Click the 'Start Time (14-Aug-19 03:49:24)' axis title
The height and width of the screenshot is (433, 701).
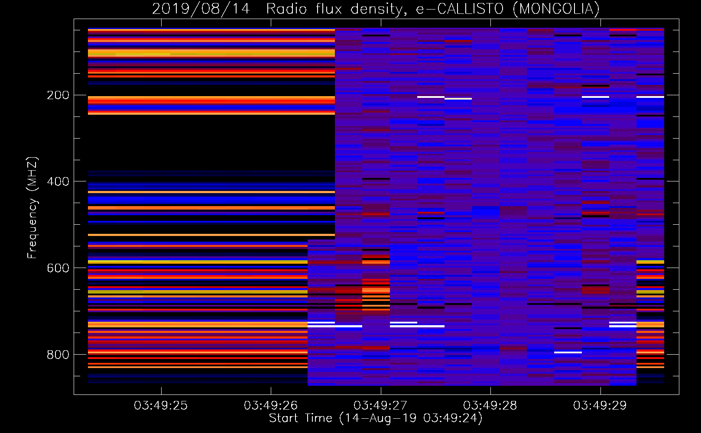[376, 418]
